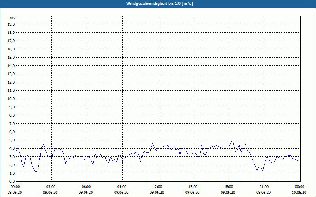
Task: Select the 11,0 y-axis label
Action: pyautogui.click(x=11, y=91)
